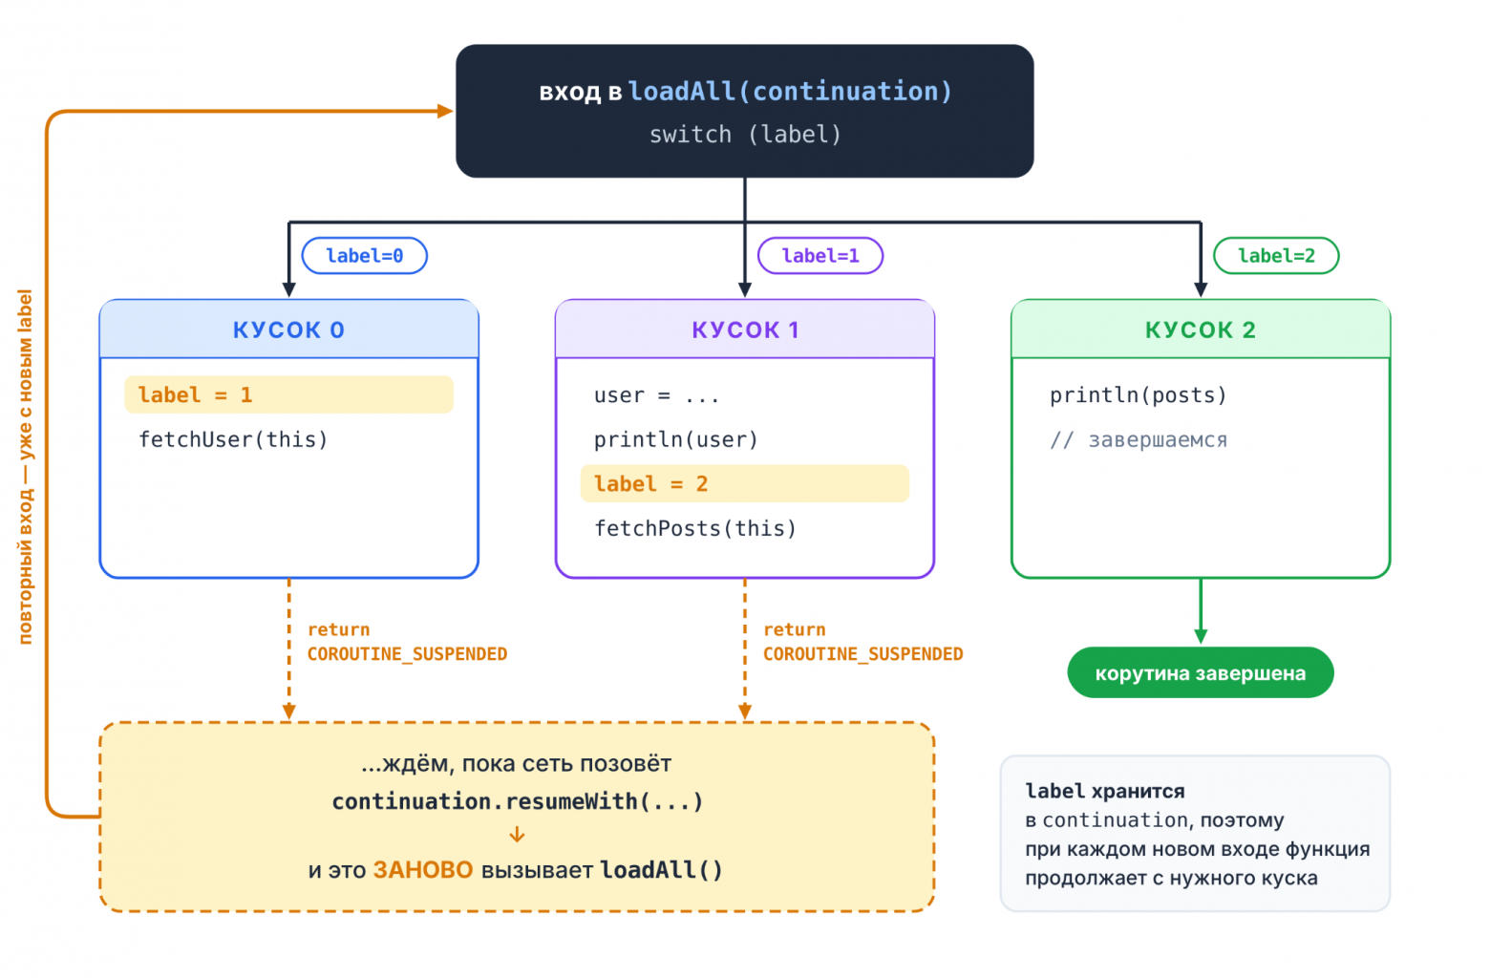Select the "КУСОК 2" block header
Image resolution: width=1490 pixels, height=978 pixels.
tap(1201, 330)
